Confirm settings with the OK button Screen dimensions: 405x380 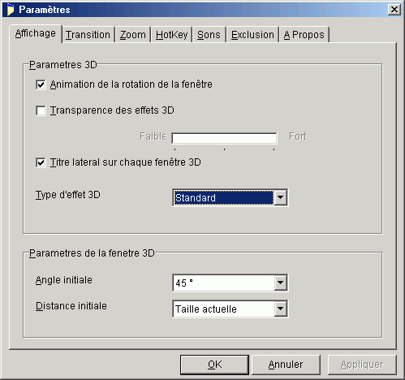[214, 365]
